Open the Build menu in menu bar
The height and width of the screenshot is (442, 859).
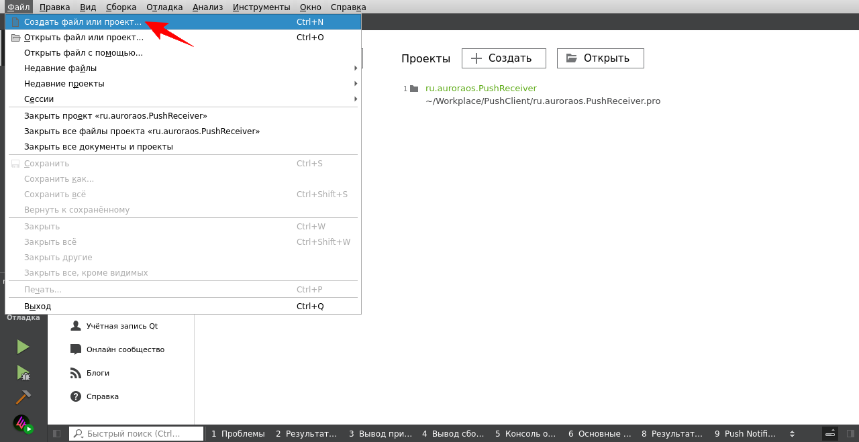[121, 7]
